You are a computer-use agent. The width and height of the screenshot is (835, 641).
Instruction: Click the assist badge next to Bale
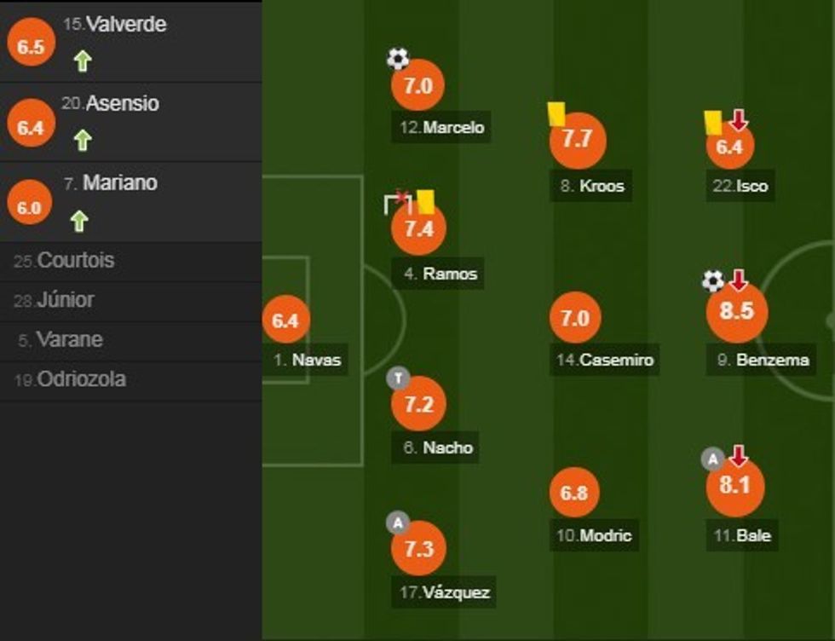711,459
